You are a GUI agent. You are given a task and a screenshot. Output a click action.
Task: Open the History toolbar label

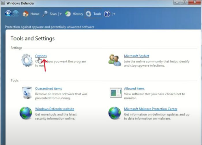(x=78, y=14)
